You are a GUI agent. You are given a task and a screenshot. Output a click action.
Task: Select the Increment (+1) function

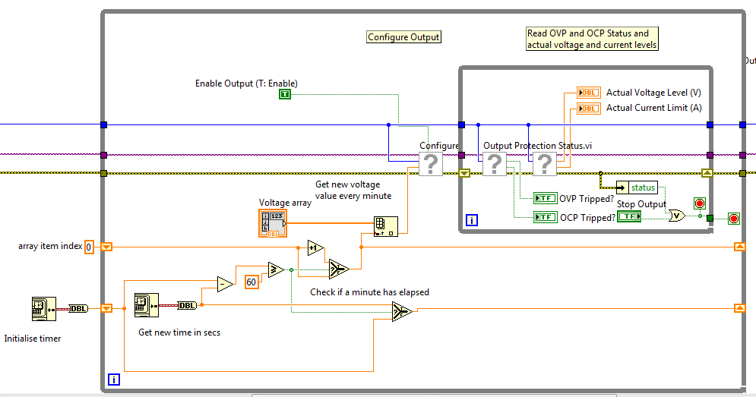(316, 247)
